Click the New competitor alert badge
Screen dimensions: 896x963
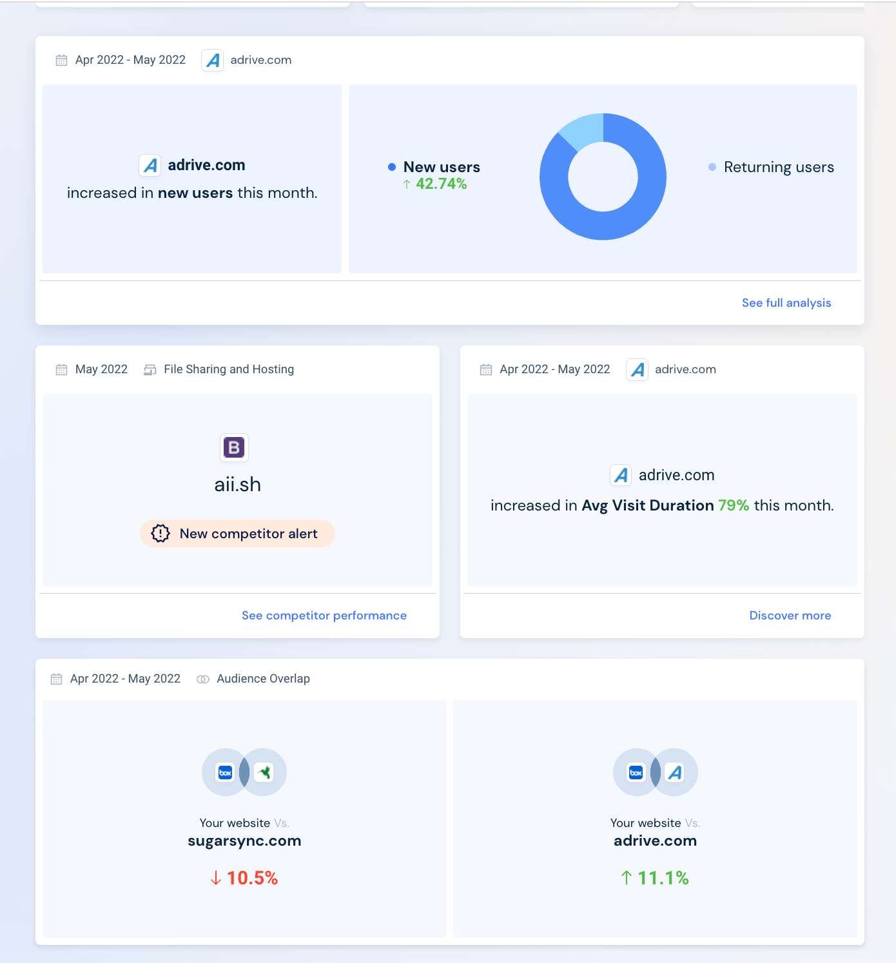click(x=238, y=534)
